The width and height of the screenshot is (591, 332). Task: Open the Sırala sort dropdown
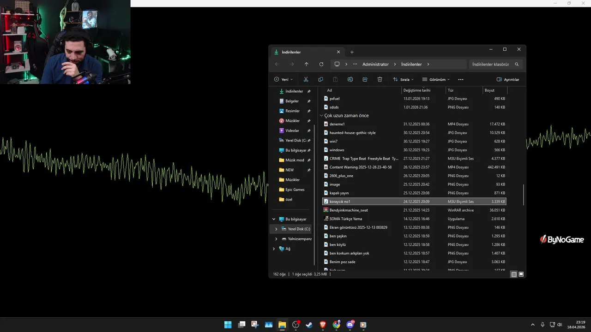coord(403,79)
